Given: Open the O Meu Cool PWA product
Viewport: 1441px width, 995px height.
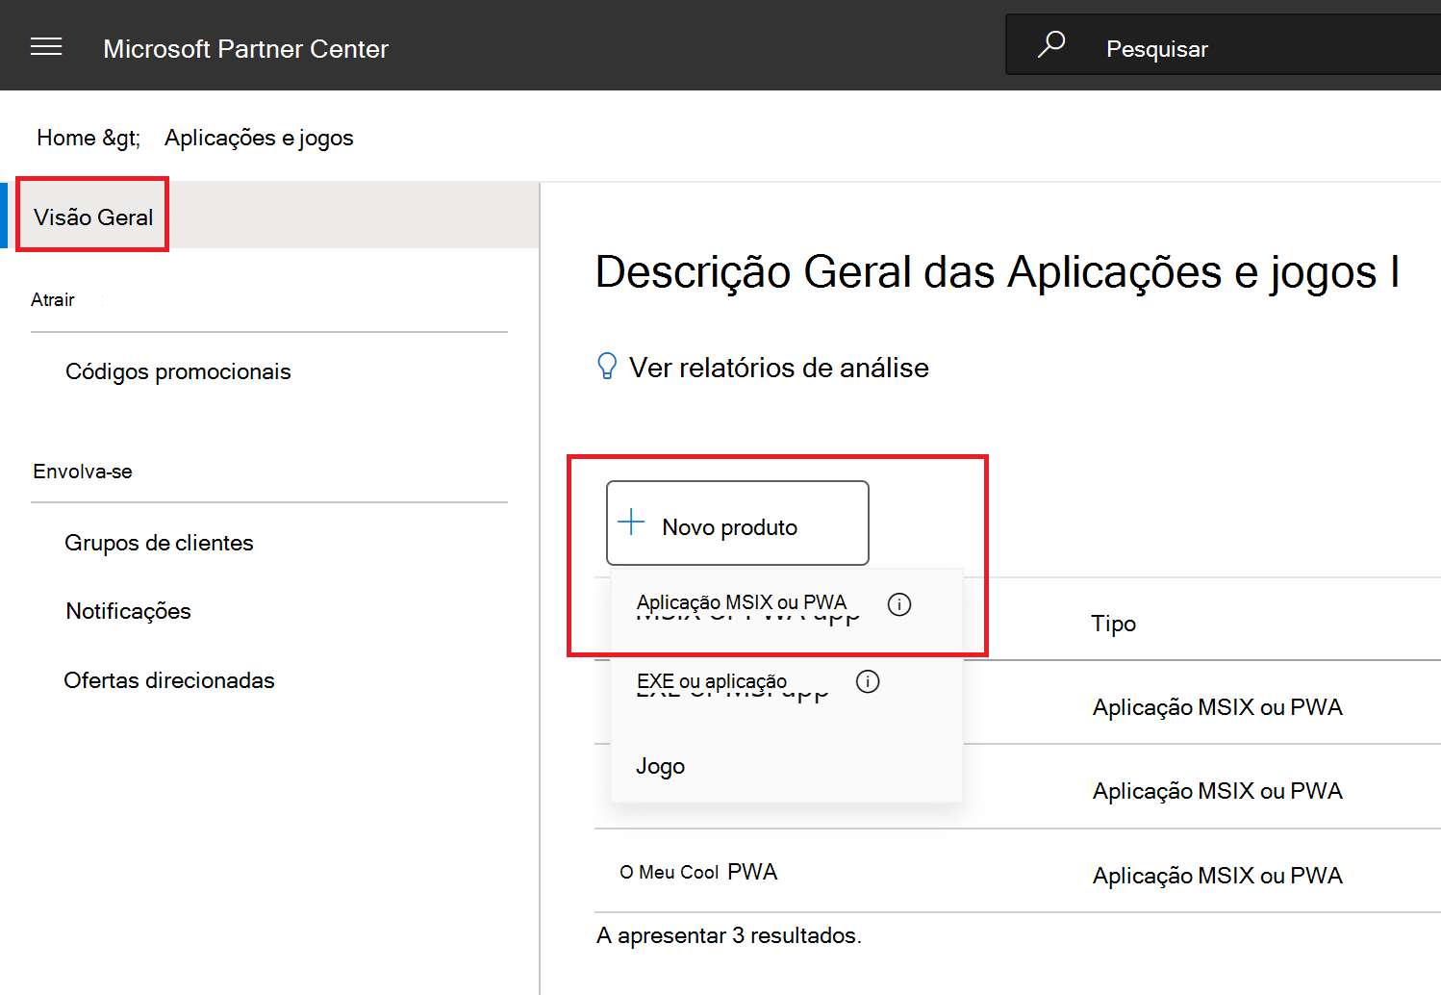Looking at the screenshot, I should (698, 872).
